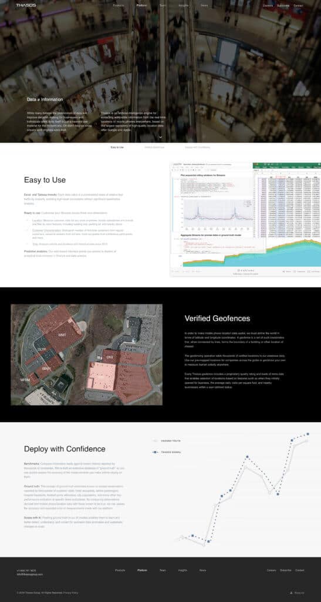Click the THASOS logo in header
The height and width of the screenshot is (602, 321).
tap(26, 5)
